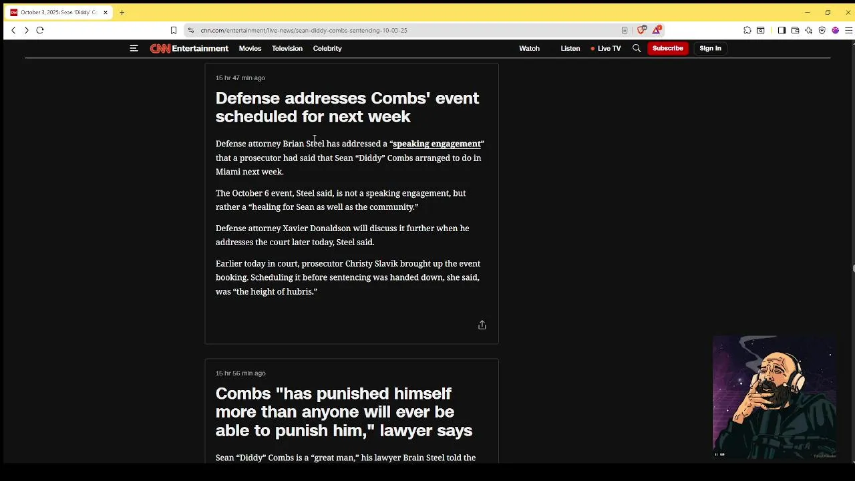Go back to the previous page
This screenshot has width=855, height=481.
13,30
